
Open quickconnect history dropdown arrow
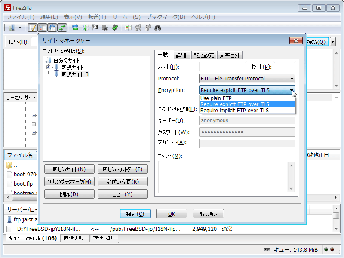point(333,42)
